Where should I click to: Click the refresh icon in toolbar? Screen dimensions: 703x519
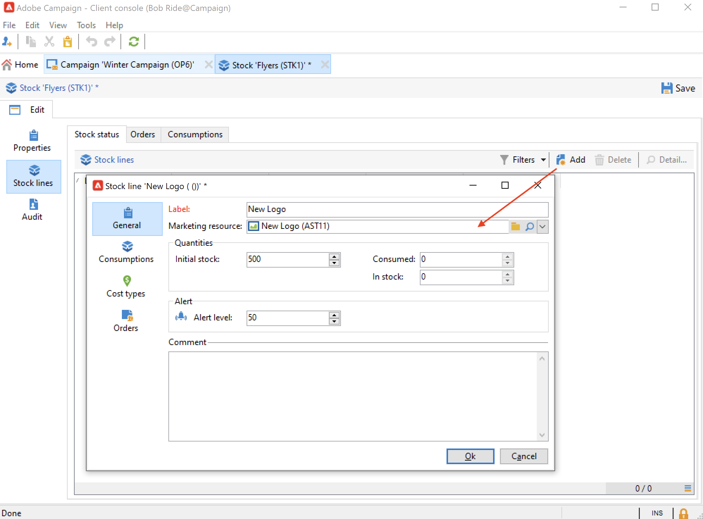click(133, 42)
